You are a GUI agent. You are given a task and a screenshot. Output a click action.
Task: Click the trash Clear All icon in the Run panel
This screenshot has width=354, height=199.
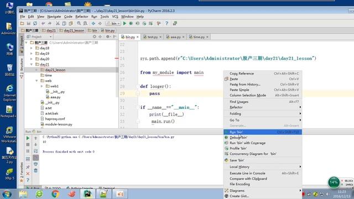(x=35, y=171)
